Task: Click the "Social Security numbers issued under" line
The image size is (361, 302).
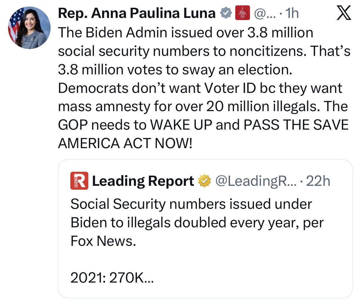Action: [191, 204]
